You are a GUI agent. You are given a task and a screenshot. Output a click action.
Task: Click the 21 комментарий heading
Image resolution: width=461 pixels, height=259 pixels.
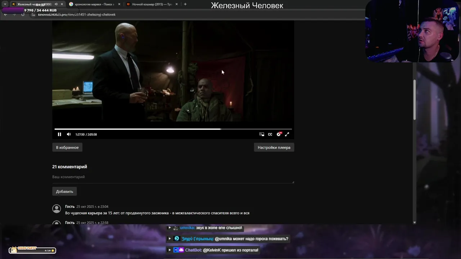point(70,167)
